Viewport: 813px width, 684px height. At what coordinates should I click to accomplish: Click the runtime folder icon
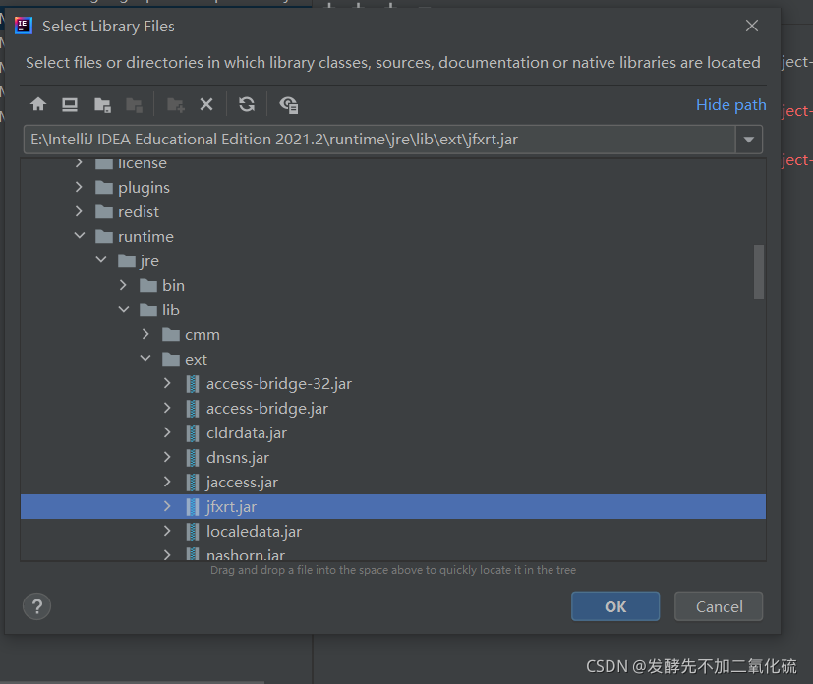104,237
